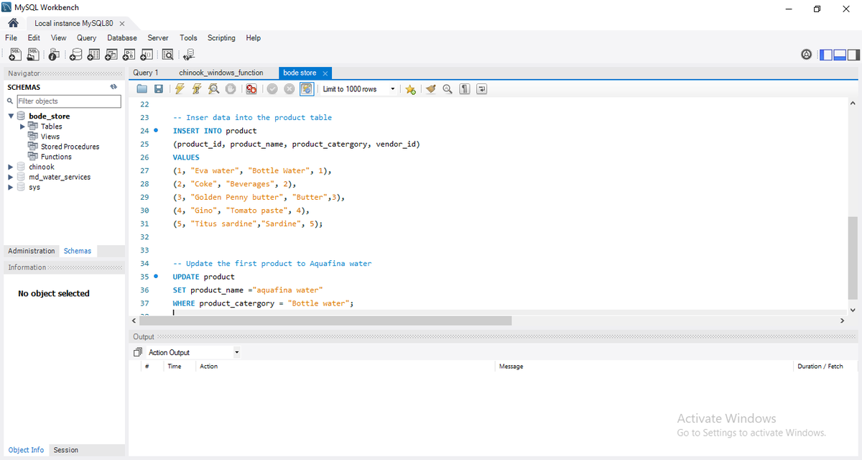Image resolution: width=862 pixels, height=460 pixels.
Task: Save snippet star icon
Action: click(x=410, y=89)
